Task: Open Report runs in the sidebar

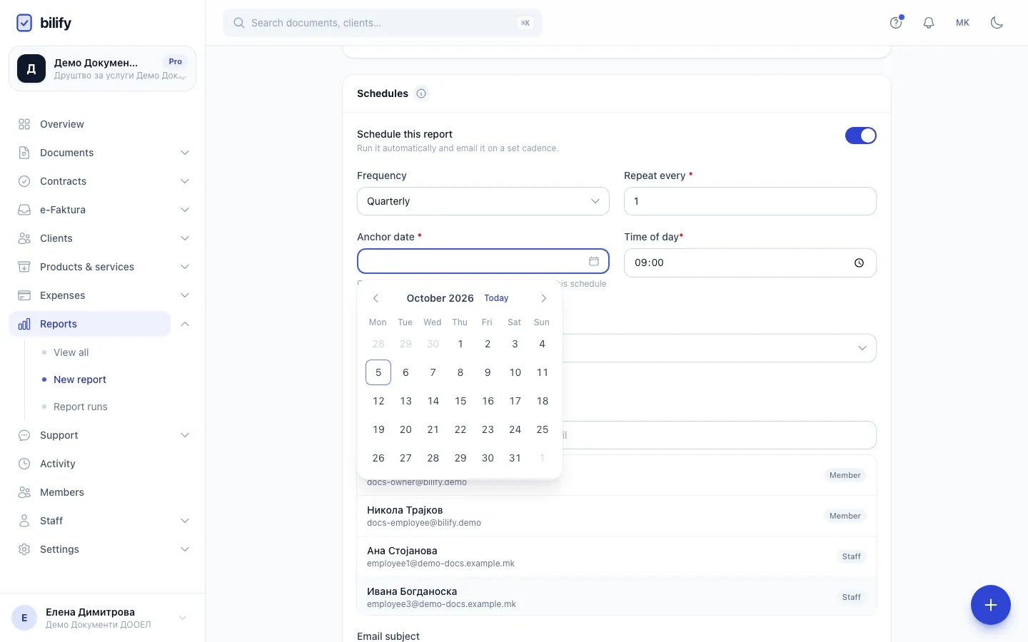Action: [80, 407]
